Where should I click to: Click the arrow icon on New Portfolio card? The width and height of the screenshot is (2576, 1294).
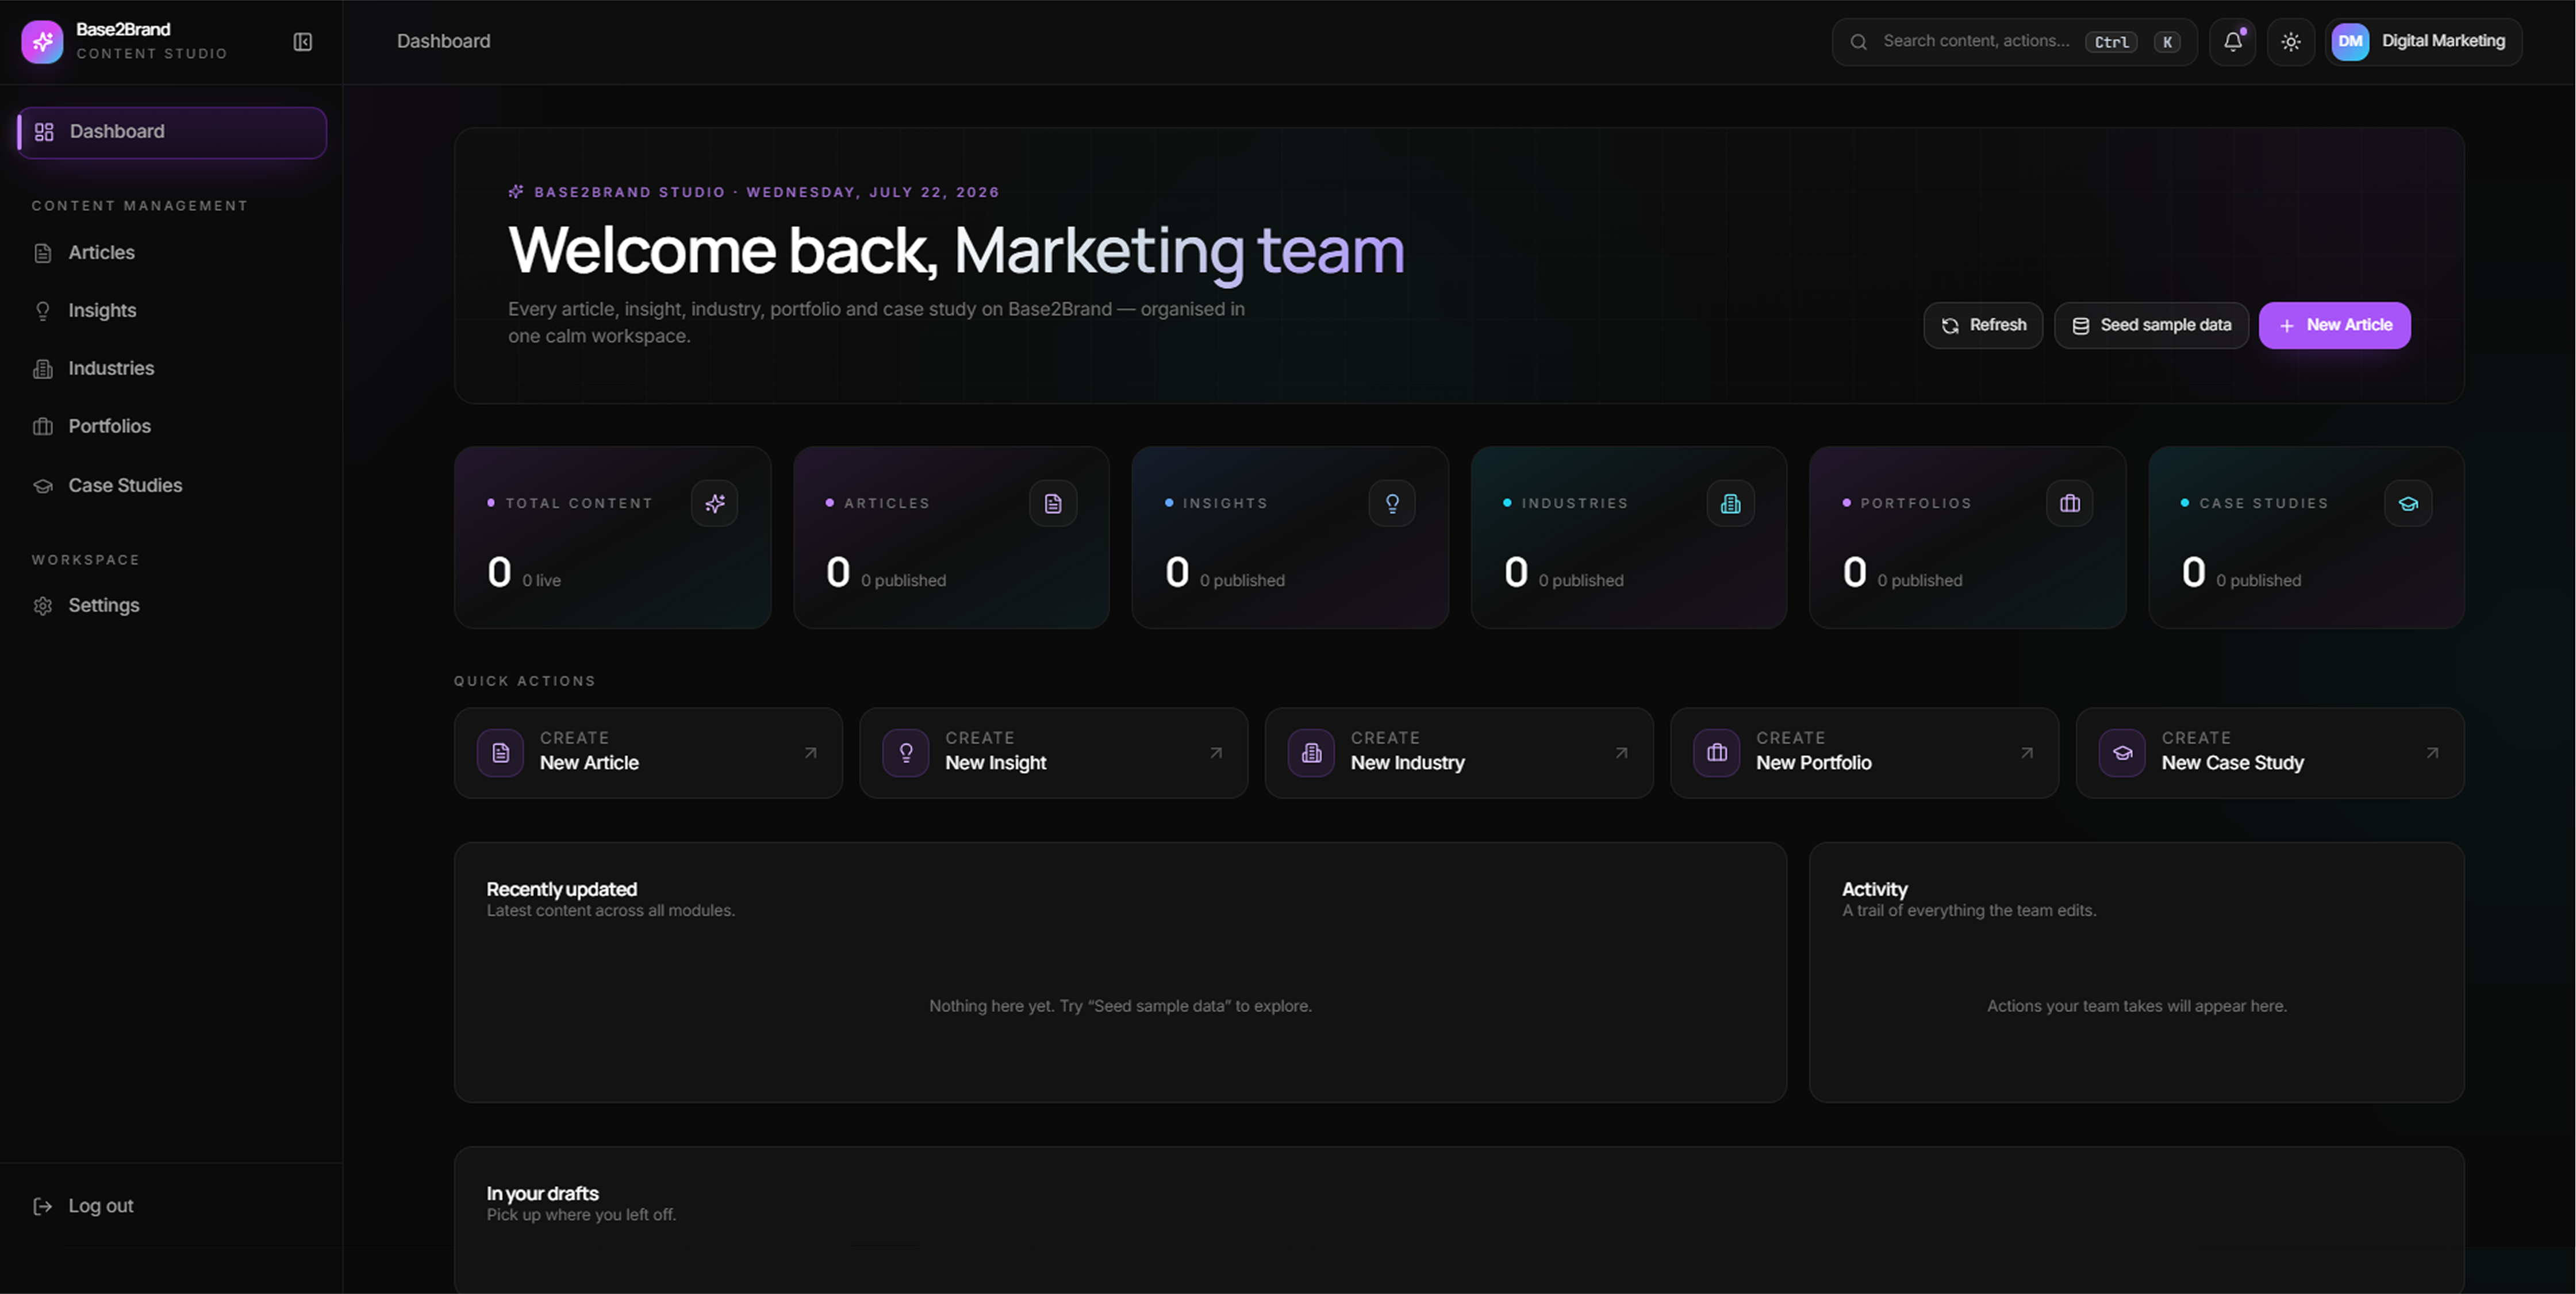(x=2026, y=752)
